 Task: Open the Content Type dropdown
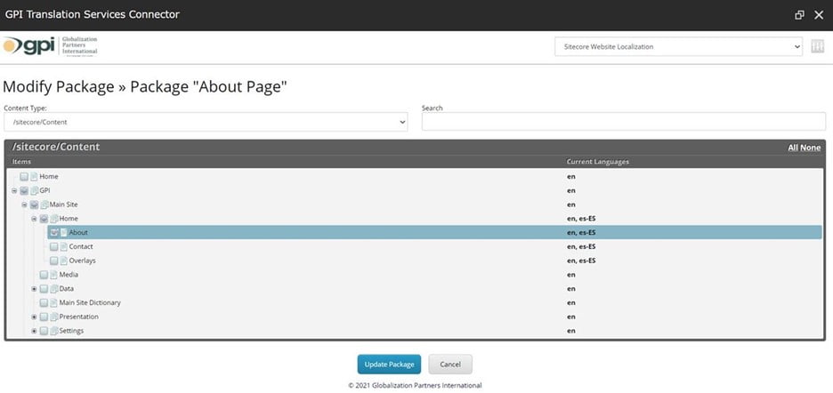coord(206,122)
